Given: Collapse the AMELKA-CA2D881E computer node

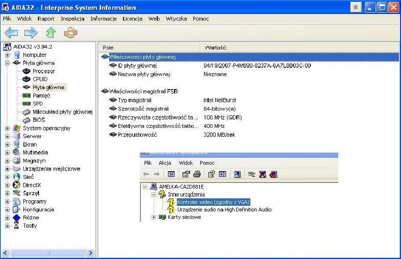Looking at the screenshot, I should [145, 187].
